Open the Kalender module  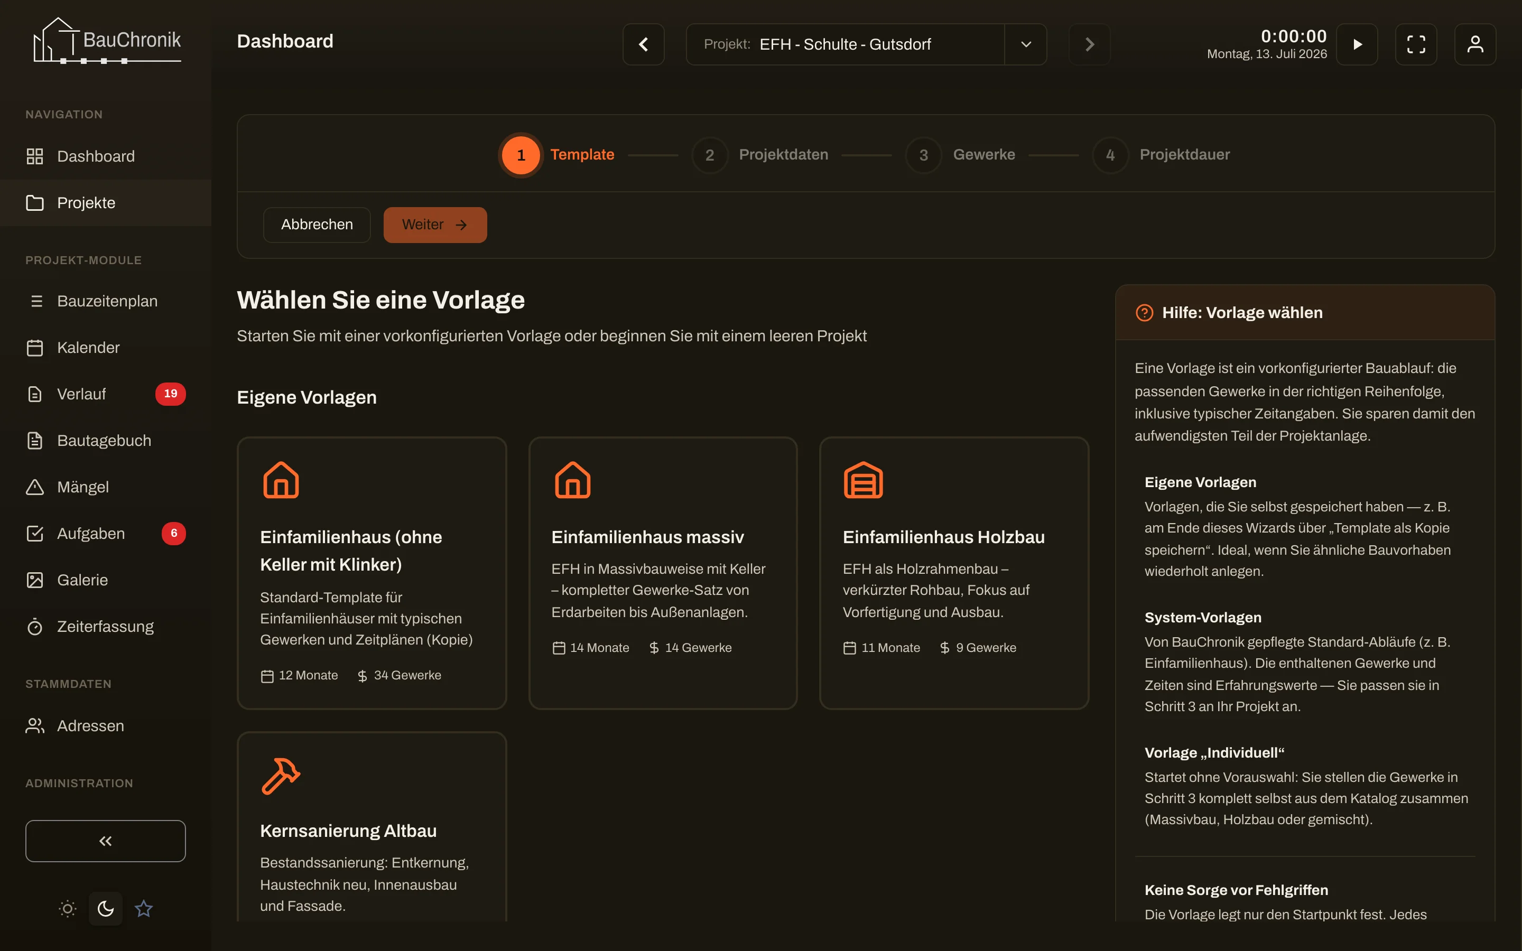coord(106,348)
